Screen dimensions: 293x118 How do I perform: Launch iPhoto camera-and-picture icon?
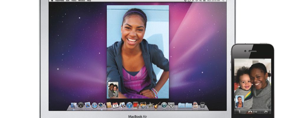(143, 105)
